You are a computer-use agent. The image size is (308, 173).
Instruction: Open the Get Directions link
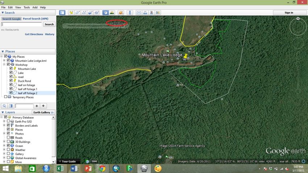coord(34,34)
